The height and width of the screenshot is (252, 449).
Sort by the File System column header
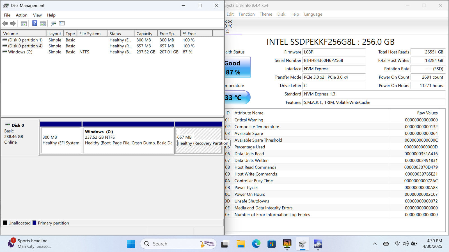(x=92, y=34)
